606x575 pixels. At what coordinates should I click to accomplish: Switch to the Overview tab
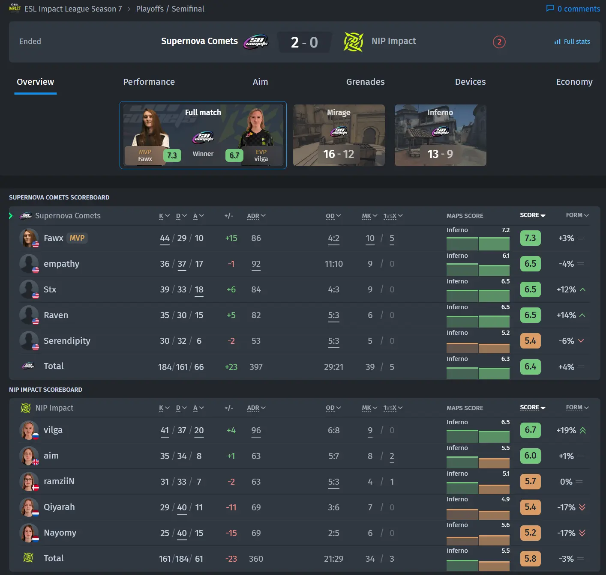(x=36, y=82)
